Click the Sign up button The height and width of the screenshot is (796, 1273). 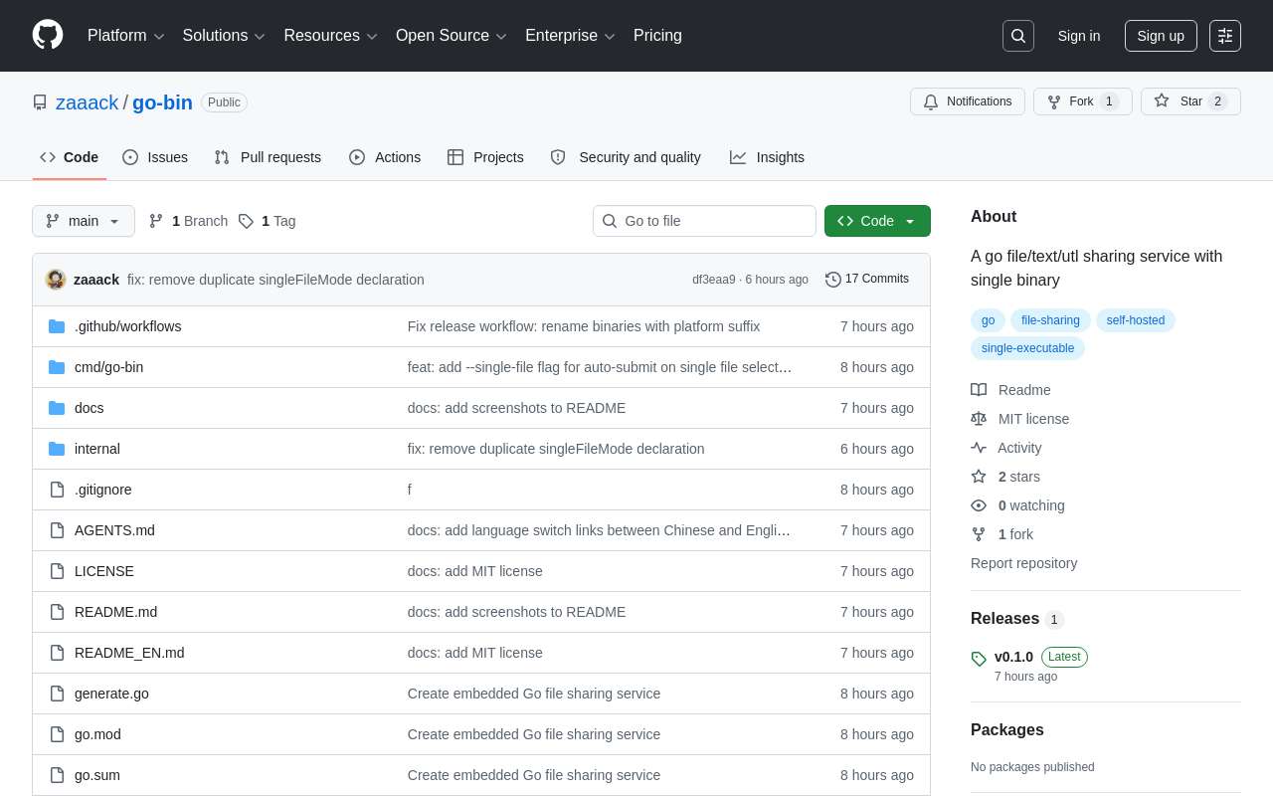[1161, 36]
